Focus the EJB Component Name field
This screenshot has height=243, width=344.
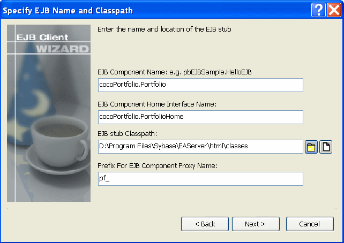pos(200,85)
